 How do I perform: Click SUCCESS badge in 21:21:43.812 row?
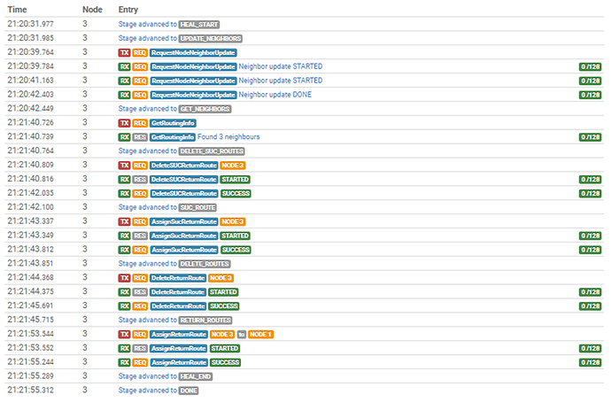coord(236,250)
